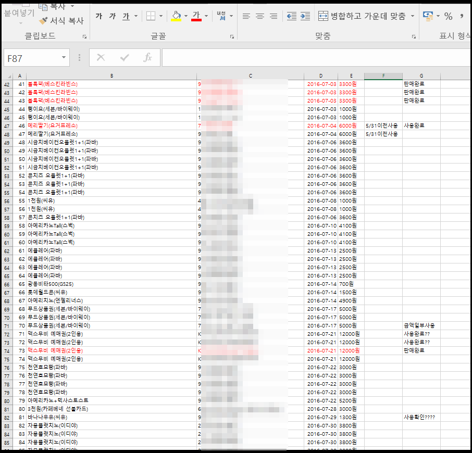Toggle underline text formatting
Screen dimensions: 472x453
(x=126, y=16)
